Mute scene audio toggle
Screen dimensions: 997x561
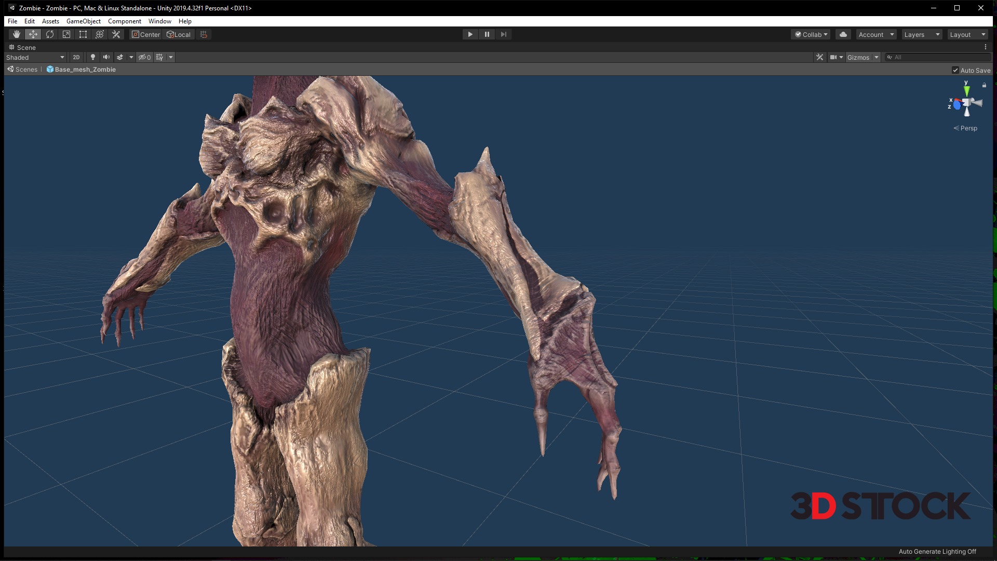pyautogui.click(x=106, y=57)
